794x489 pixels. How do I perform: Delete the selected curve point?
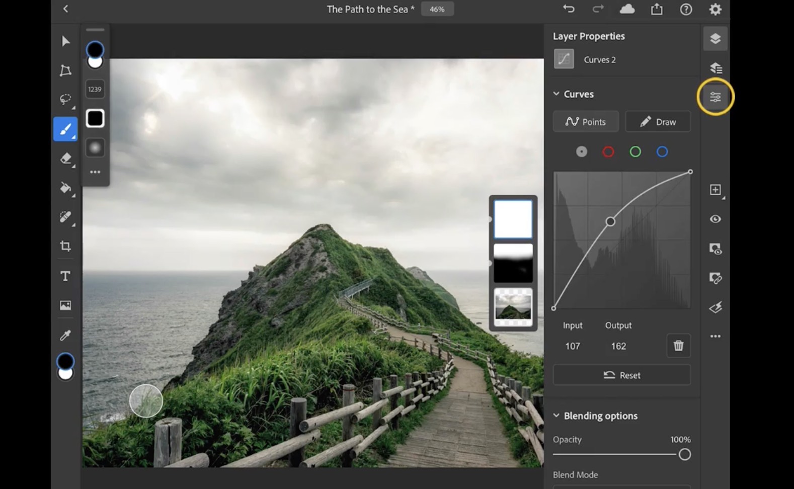pyautogui.click(x=678, y=346)
